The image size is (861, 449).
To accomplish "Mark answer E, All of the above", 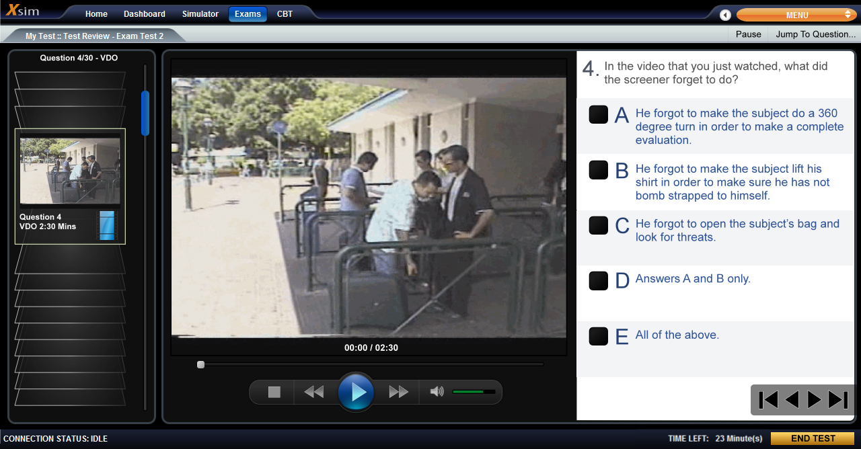I will 598,336.
